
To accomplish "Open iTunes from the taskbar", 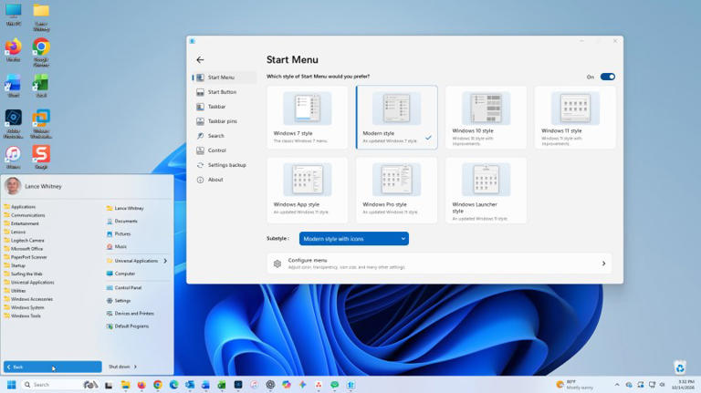I will (254, 385).
